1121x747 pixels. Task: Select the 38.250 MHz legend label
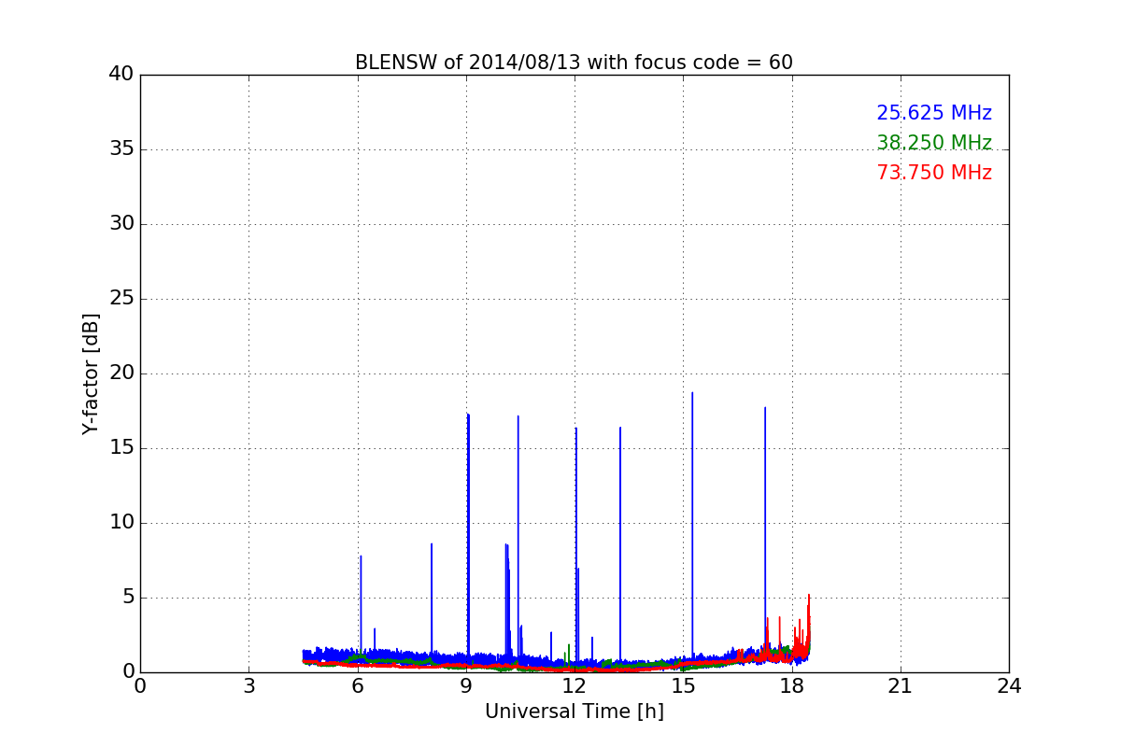coord(934,143)
